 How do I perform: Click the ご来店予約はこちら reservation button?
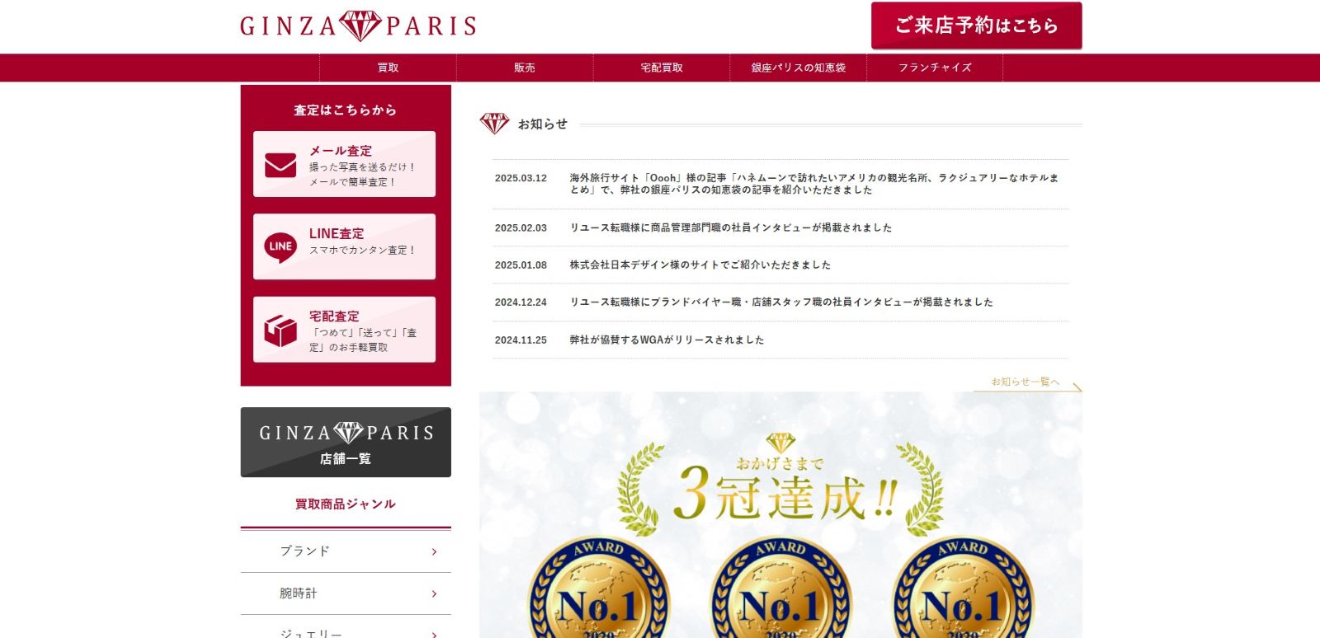(x=977, y=26)
